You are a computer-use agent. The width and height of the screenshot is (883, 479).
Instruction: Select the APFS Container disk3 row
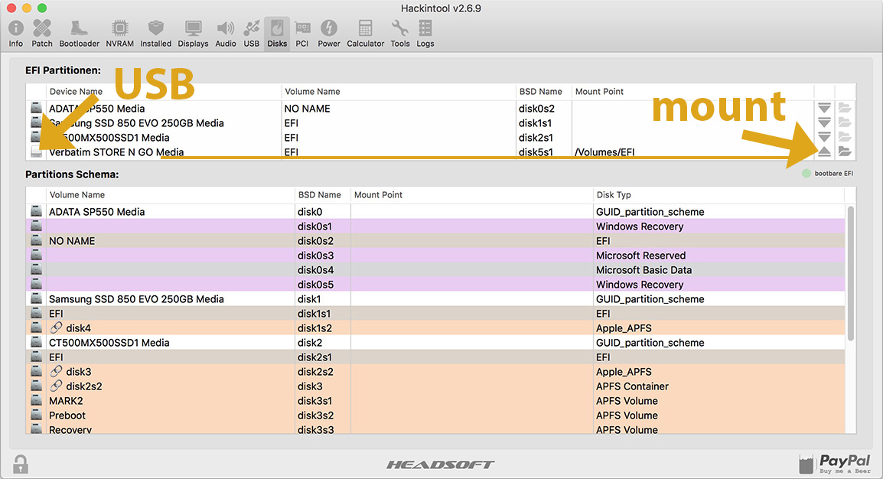(x=435, y=386)
